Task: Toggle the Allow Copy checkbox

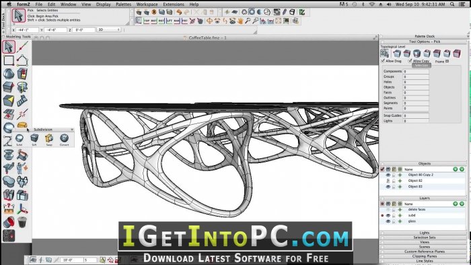Action: coord(410,61)
